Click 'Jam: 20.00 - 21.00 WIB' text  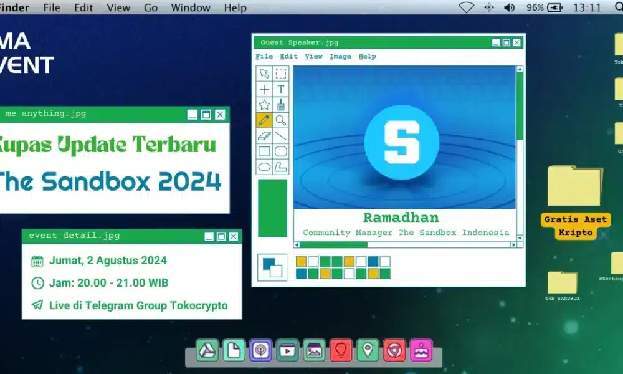[x=109, y=283]
